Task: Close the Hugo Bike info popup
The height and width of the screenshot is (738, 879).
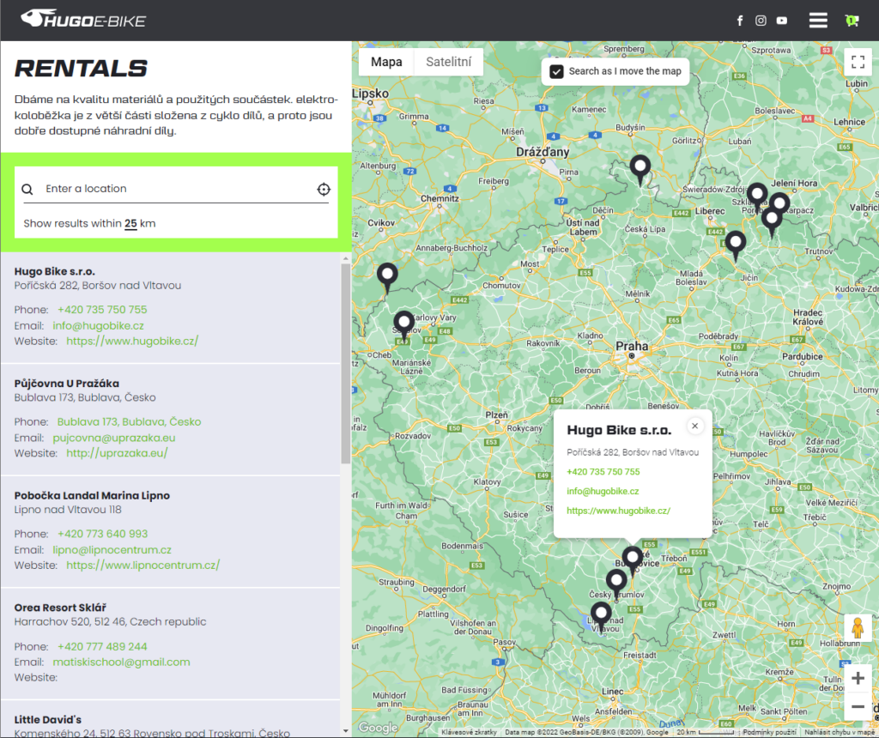Action: (694, 426)
